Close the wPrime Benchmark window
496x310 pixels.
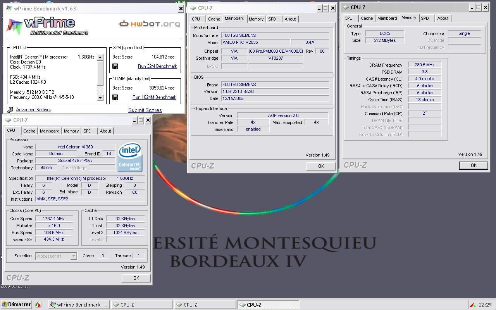pos(181,9)
